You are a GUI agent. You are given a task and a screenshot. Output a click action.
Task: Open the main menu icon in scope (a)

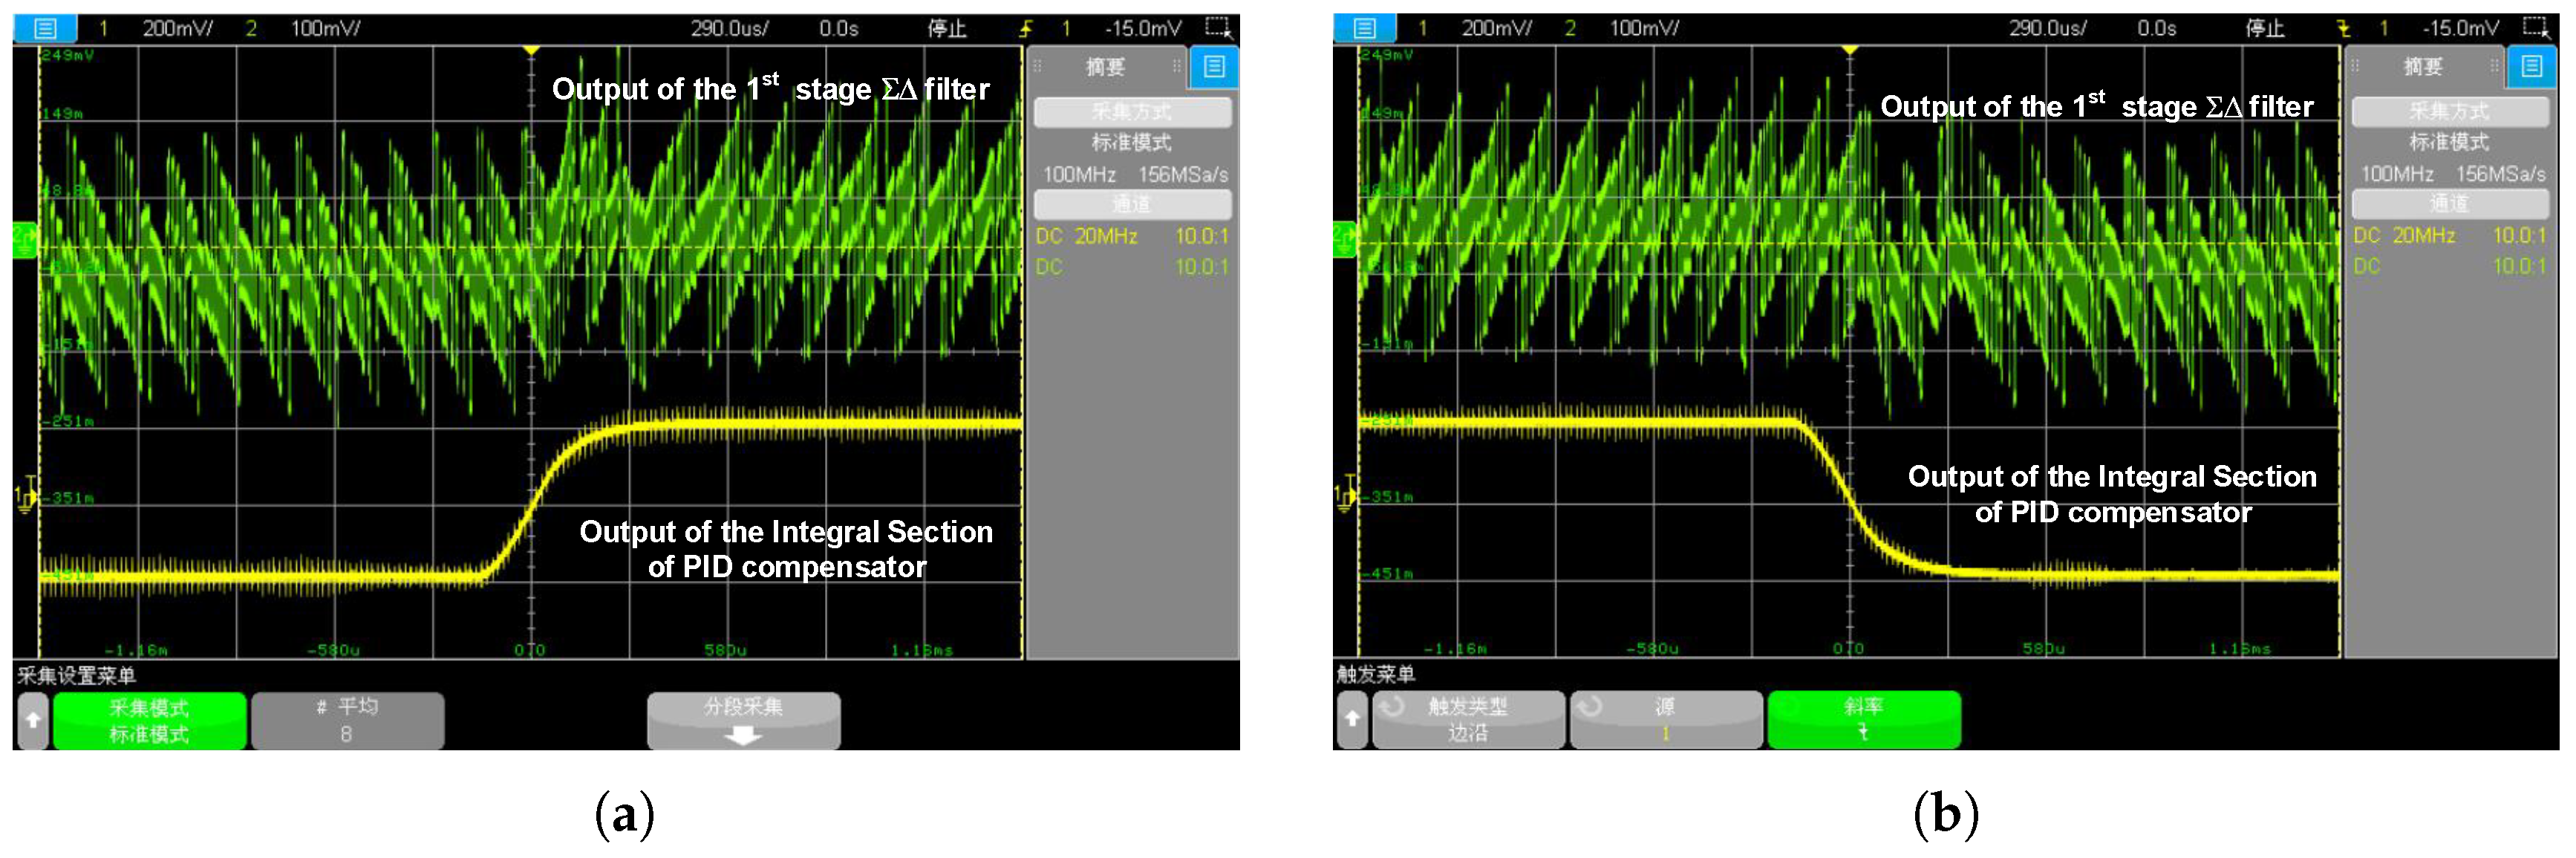pyautogui.click(x=45, y=28)
